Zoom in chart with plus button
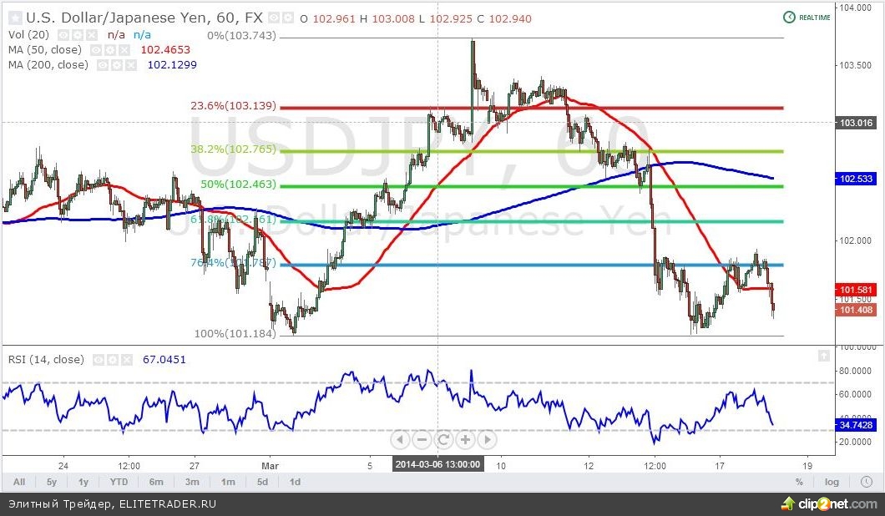 click(465, 439)
